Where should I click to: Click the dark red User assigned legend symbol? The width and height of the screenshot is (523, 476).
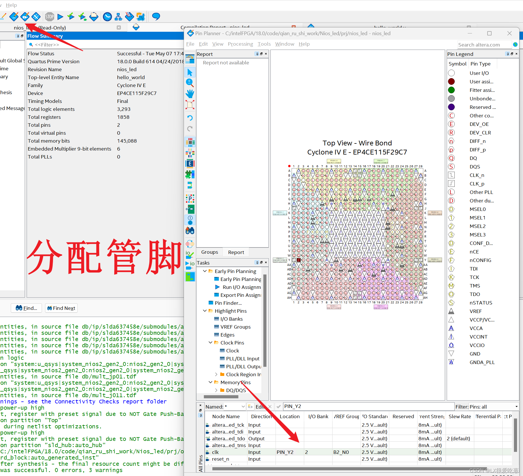[451, 81]
